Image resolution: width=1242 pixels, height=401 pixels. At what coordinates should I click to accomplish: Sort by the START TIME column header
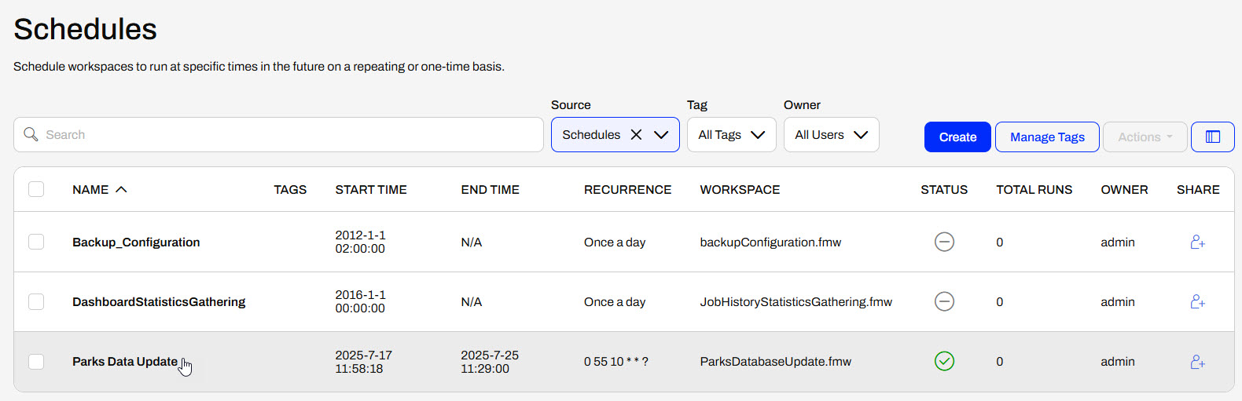coord(370,190)
